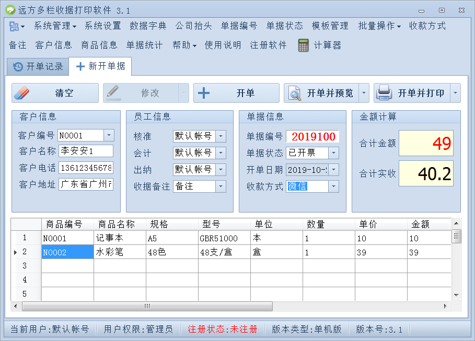Click the 客户电话 input field
Viewport: 475px width, 341px height.
85,167
